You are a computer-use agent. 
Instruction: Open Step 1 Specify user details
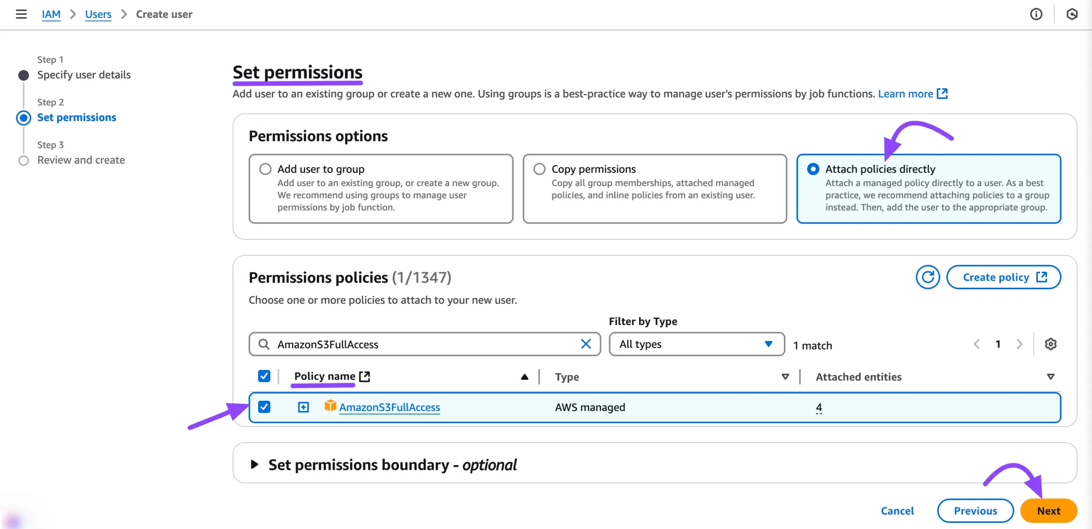tap(84, 75)
